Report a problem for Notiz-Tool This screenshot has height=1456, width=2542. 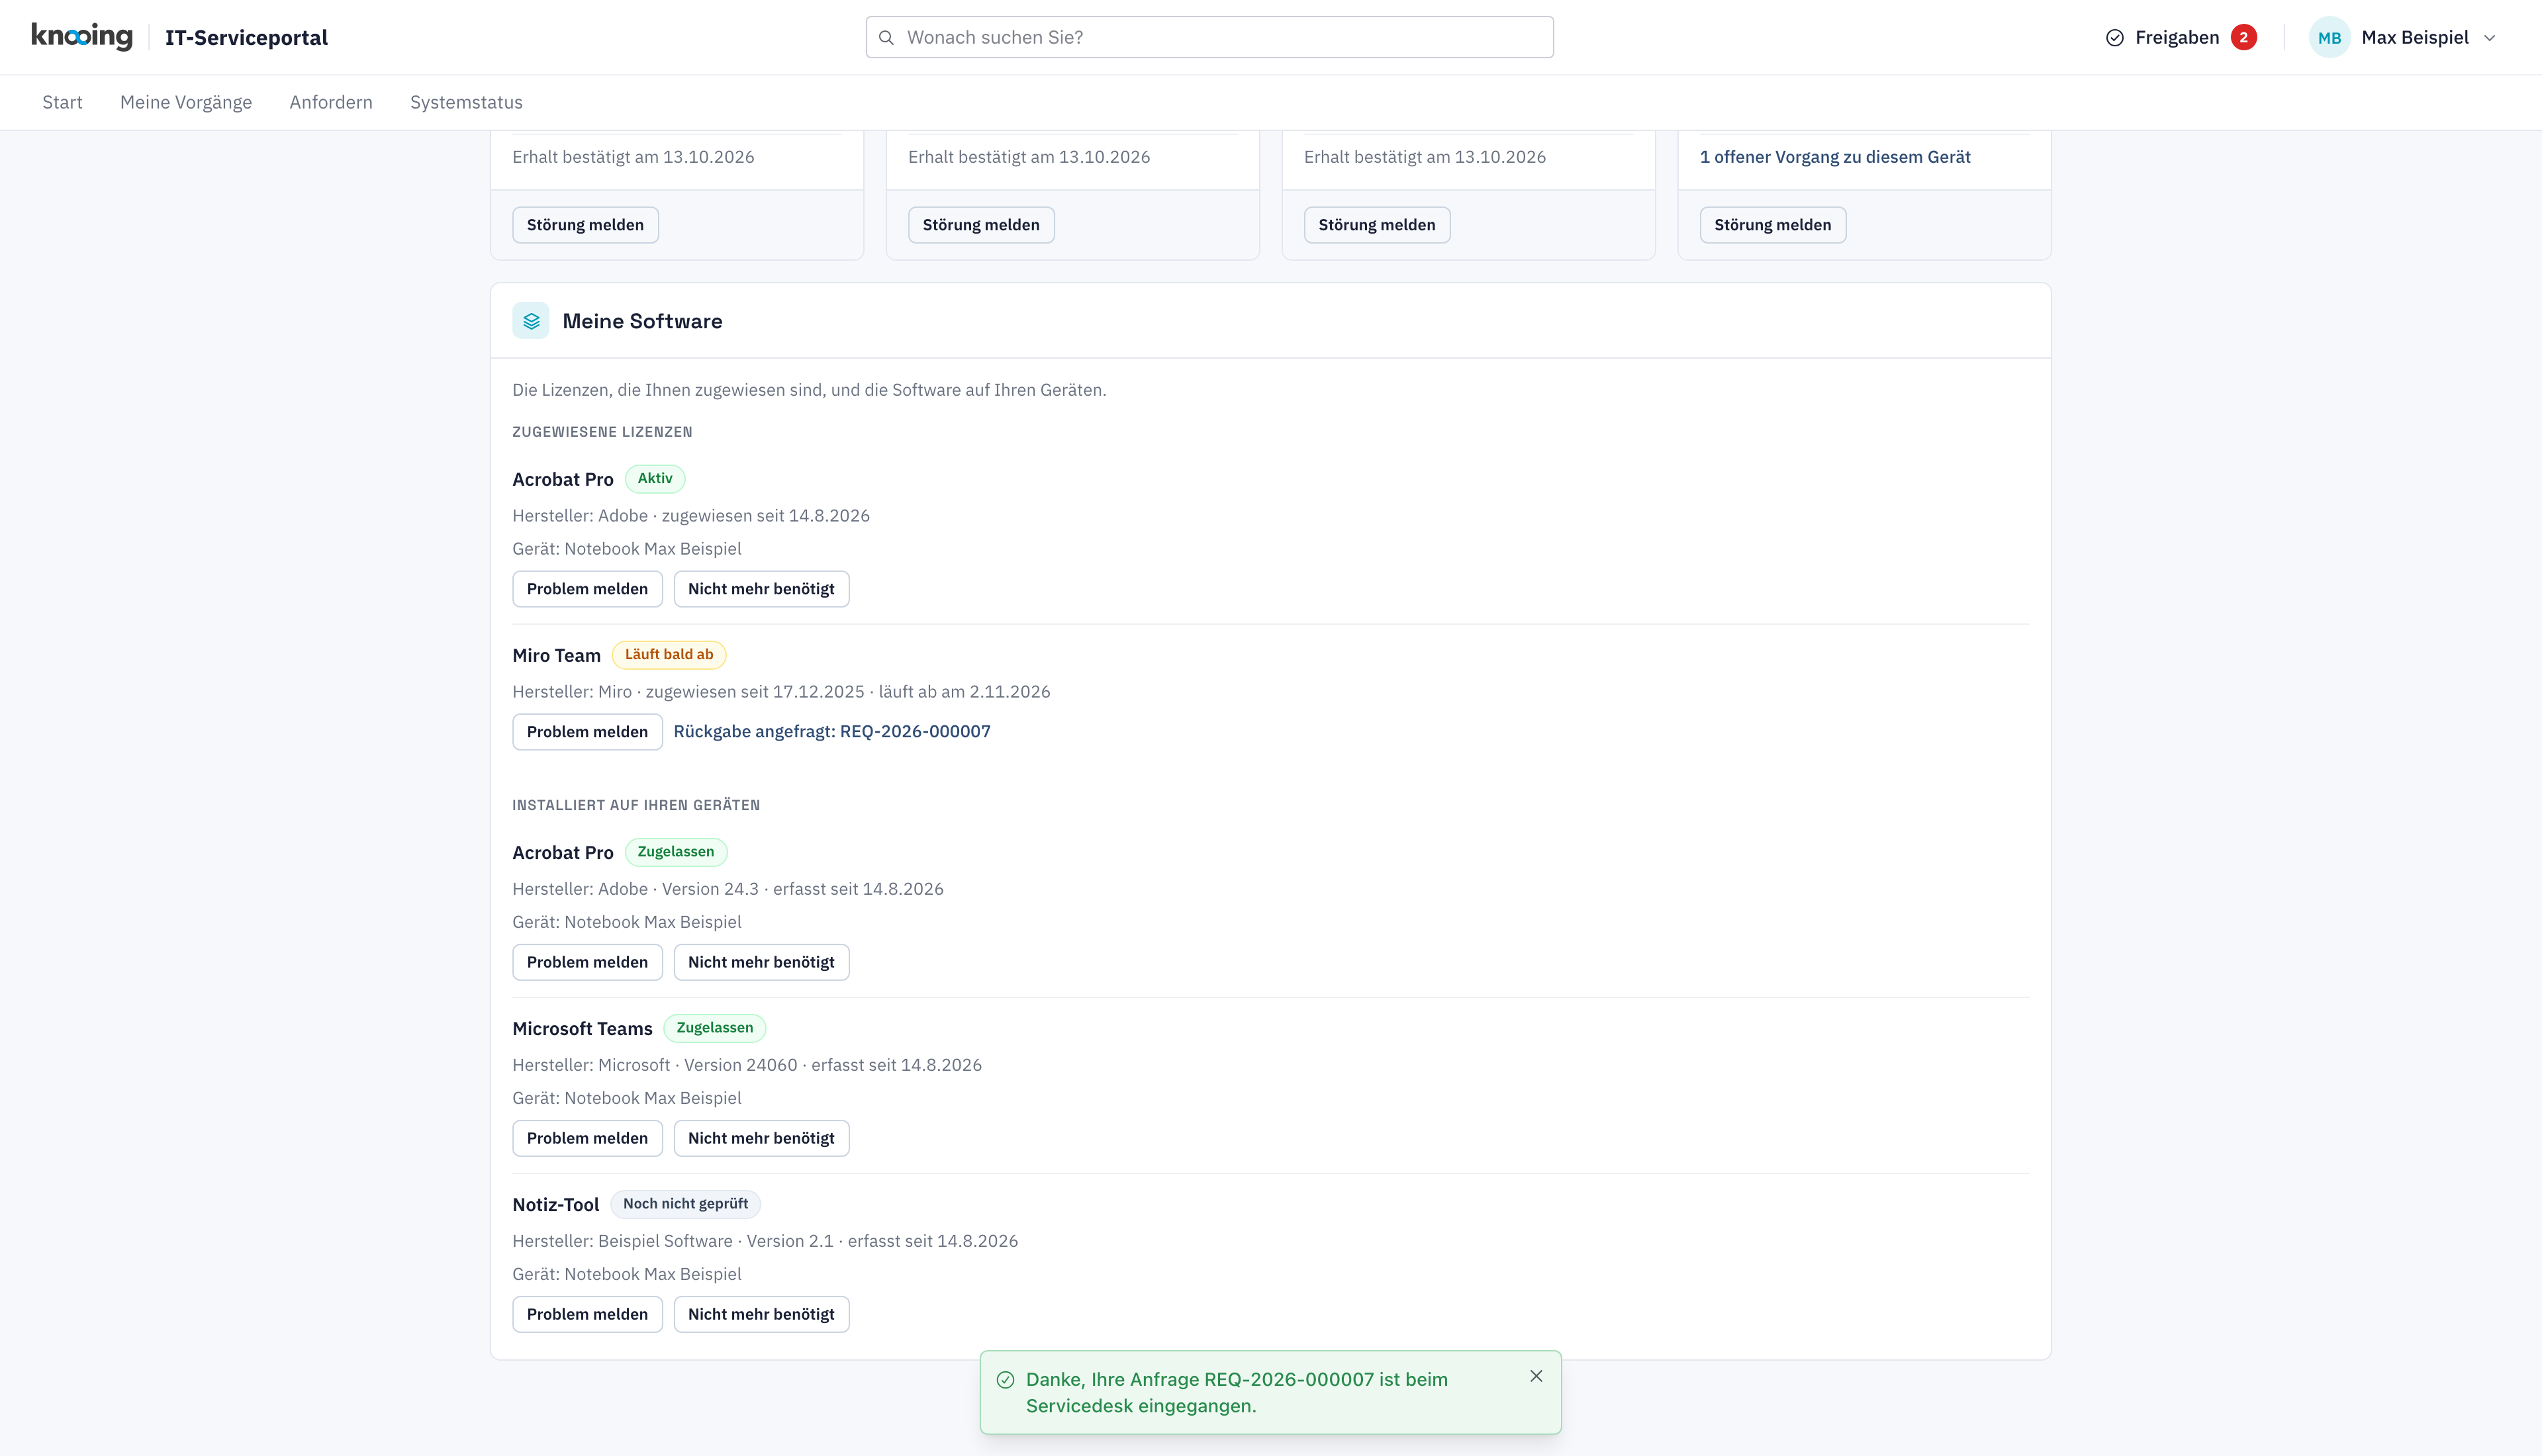tap(587, 1314)
